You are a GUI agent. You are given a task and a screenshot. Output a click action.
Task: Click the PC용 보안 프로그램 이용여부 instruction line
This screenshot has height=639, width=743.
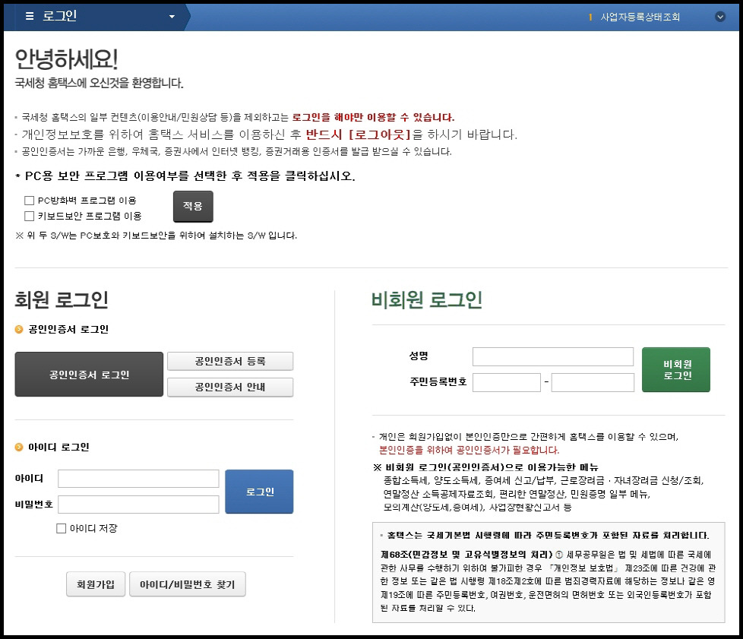pyautogui.click(x=185, y=176)
